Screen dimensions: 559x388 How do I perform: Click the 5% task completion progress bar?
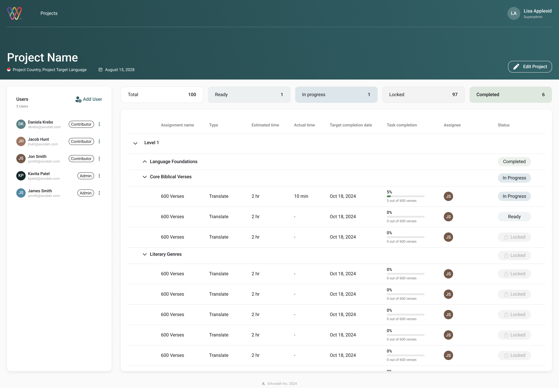(x=405, y=196)
